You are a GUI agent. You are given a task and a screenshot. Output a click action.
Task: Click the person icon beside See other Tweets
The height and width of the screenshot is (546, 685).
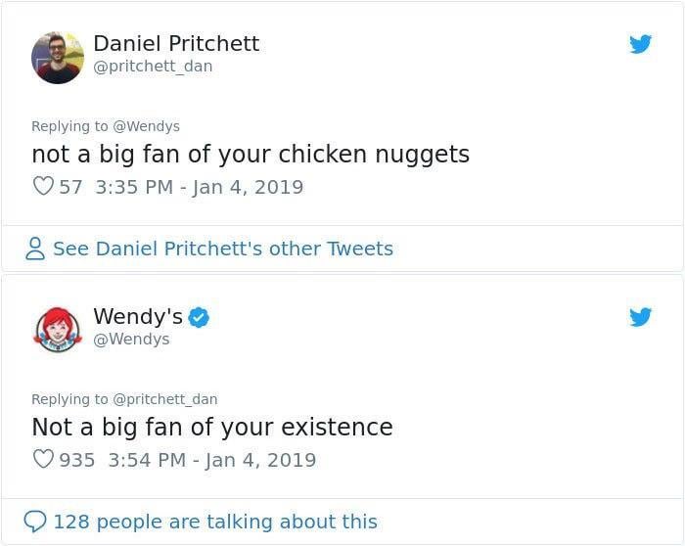pyautogui.click(x=36, y=250)
